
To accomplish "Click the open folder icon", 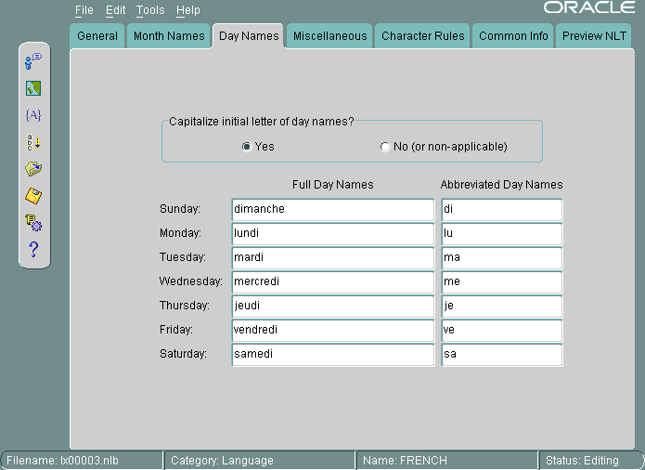I will tap(33, 169).
